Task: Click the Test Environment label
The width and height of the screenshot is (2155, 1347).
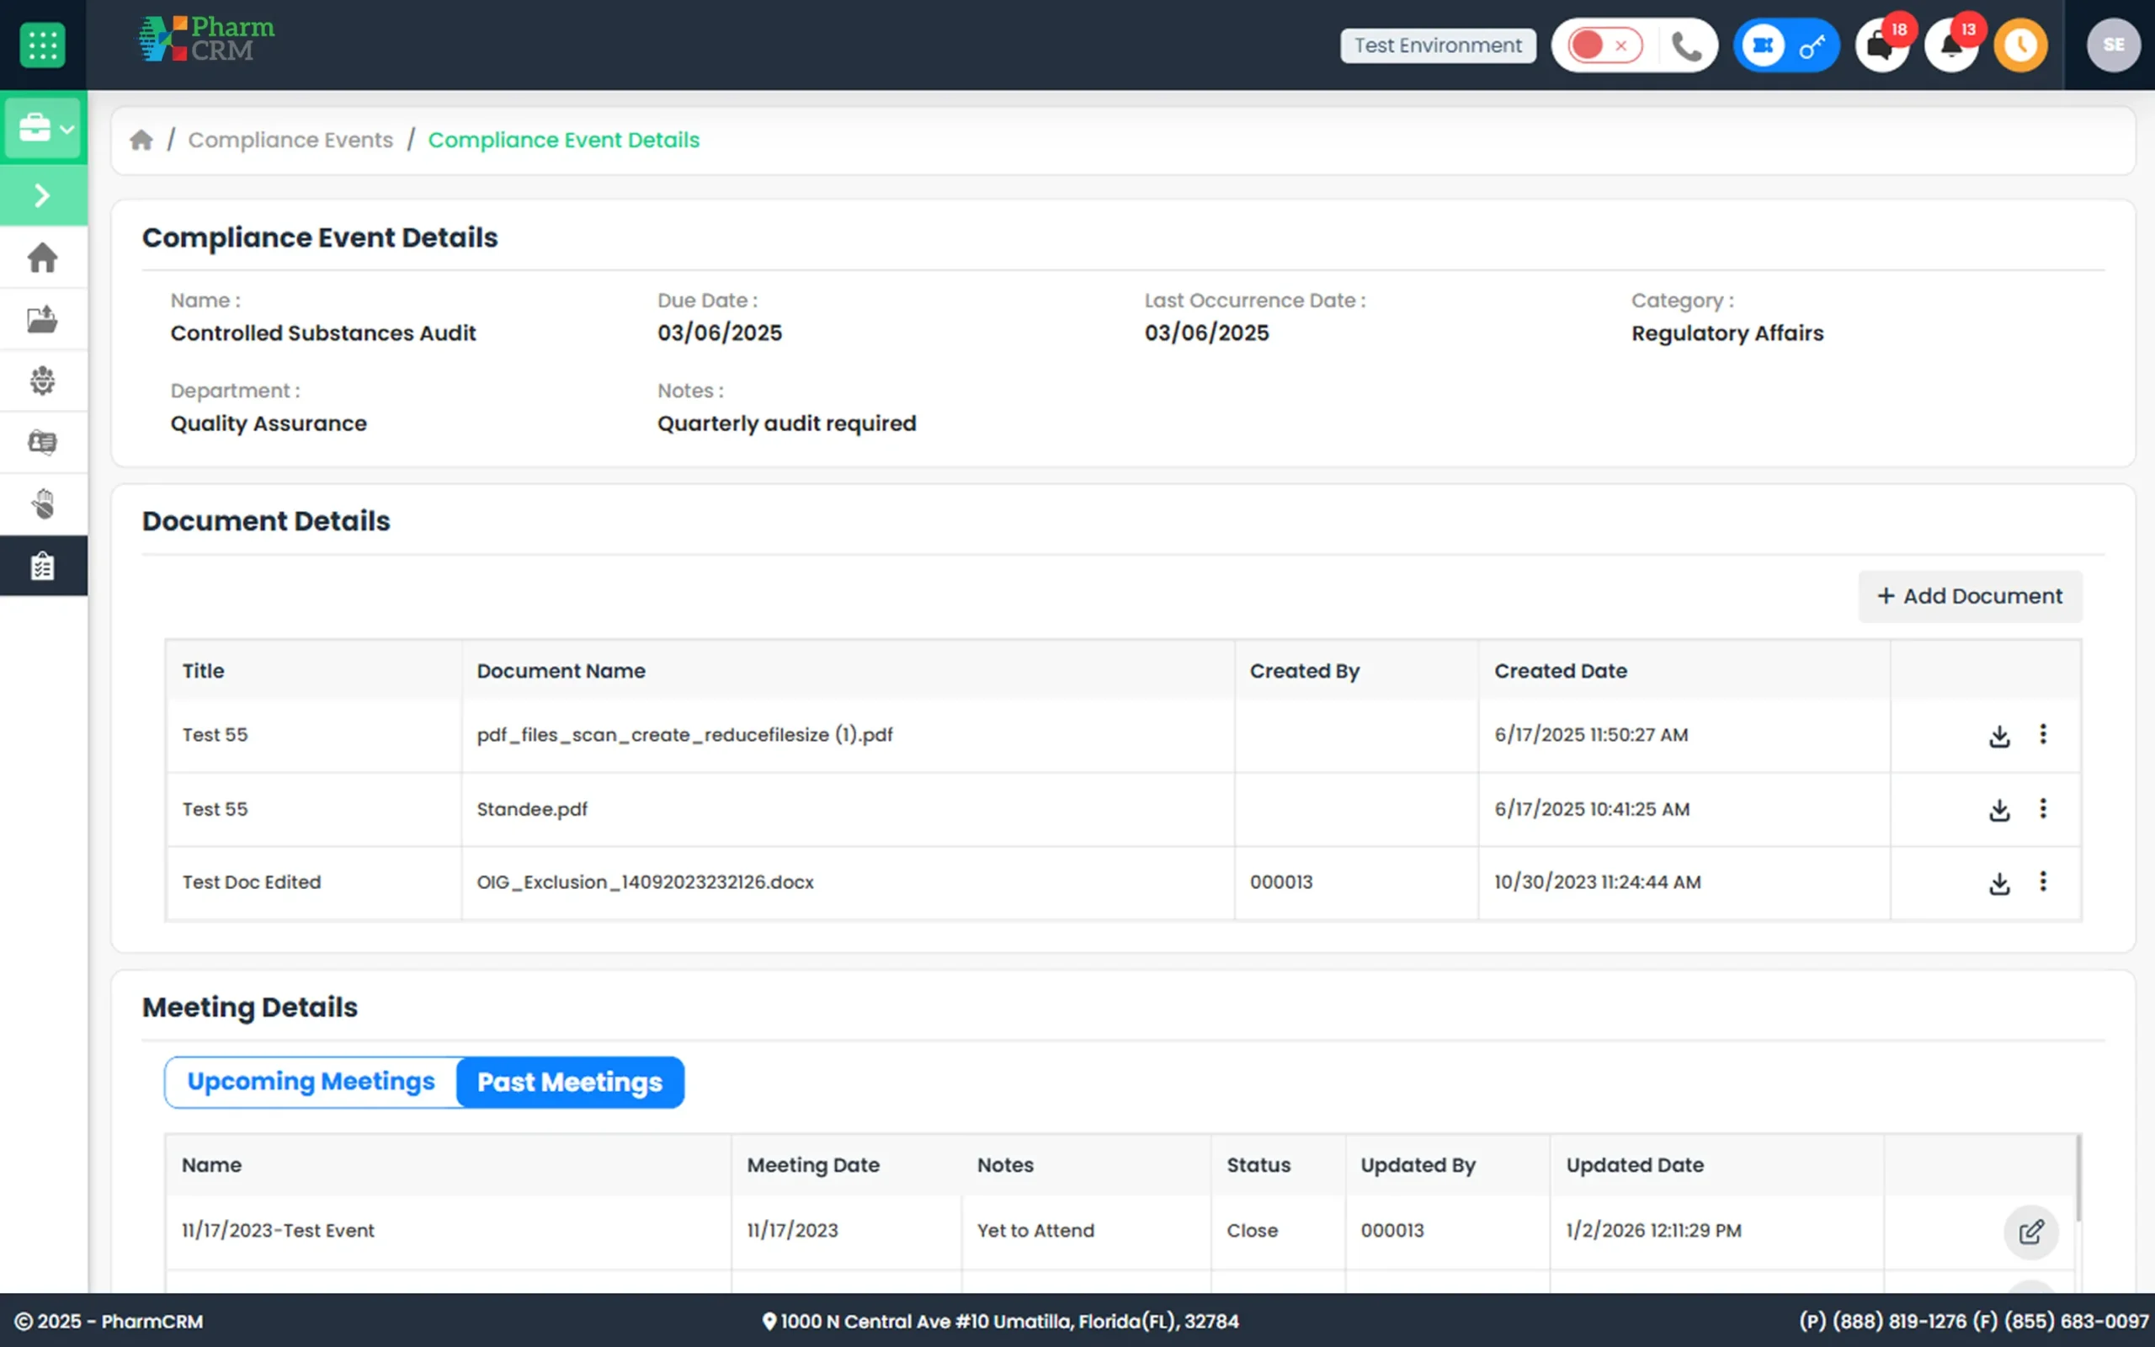Action: click(x=1437, y=45)
